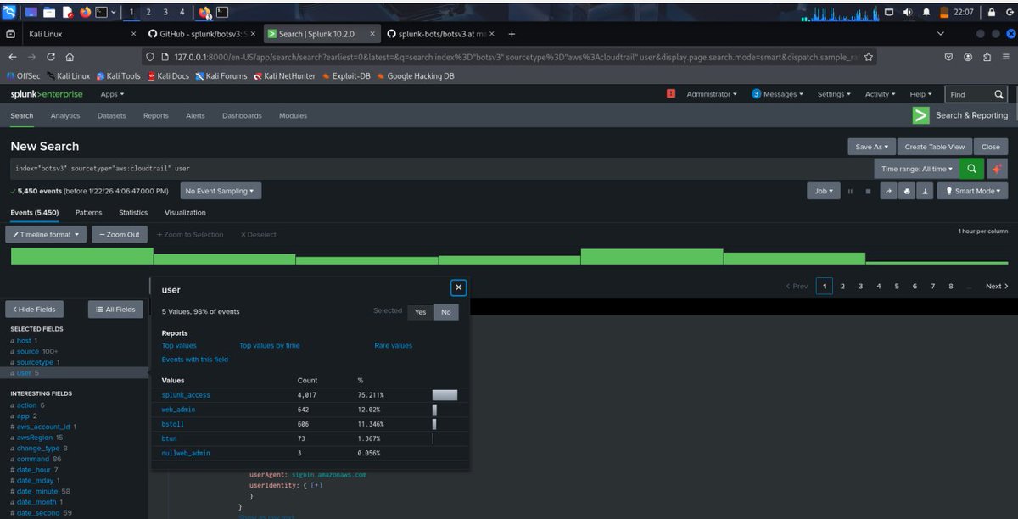Click the red alert icon in Splunk header

click(671, 94)
